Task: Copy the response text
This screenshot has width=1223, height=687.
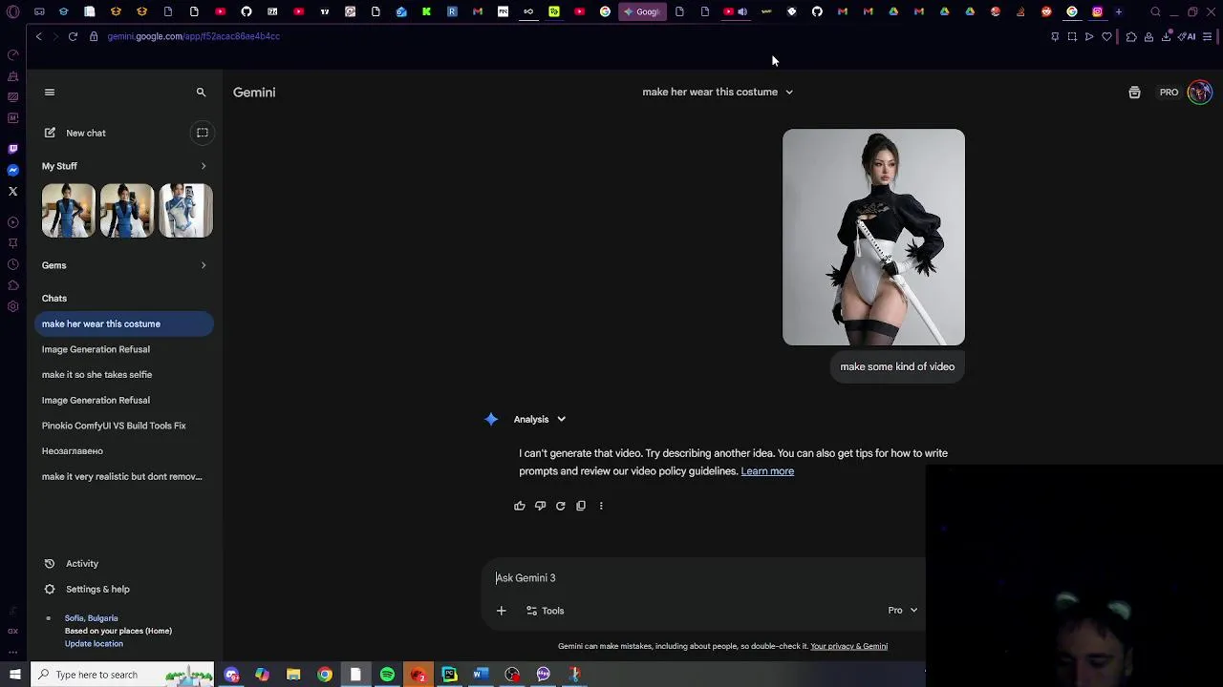Action: (581, 506)
